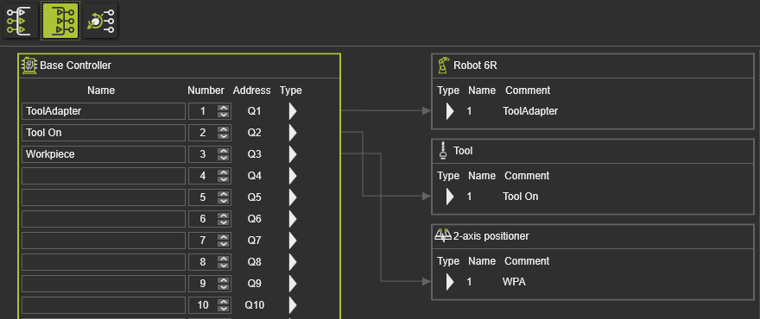Click empty name field for Q4
This screenshot has height=319, width=760.
(104, 176)
